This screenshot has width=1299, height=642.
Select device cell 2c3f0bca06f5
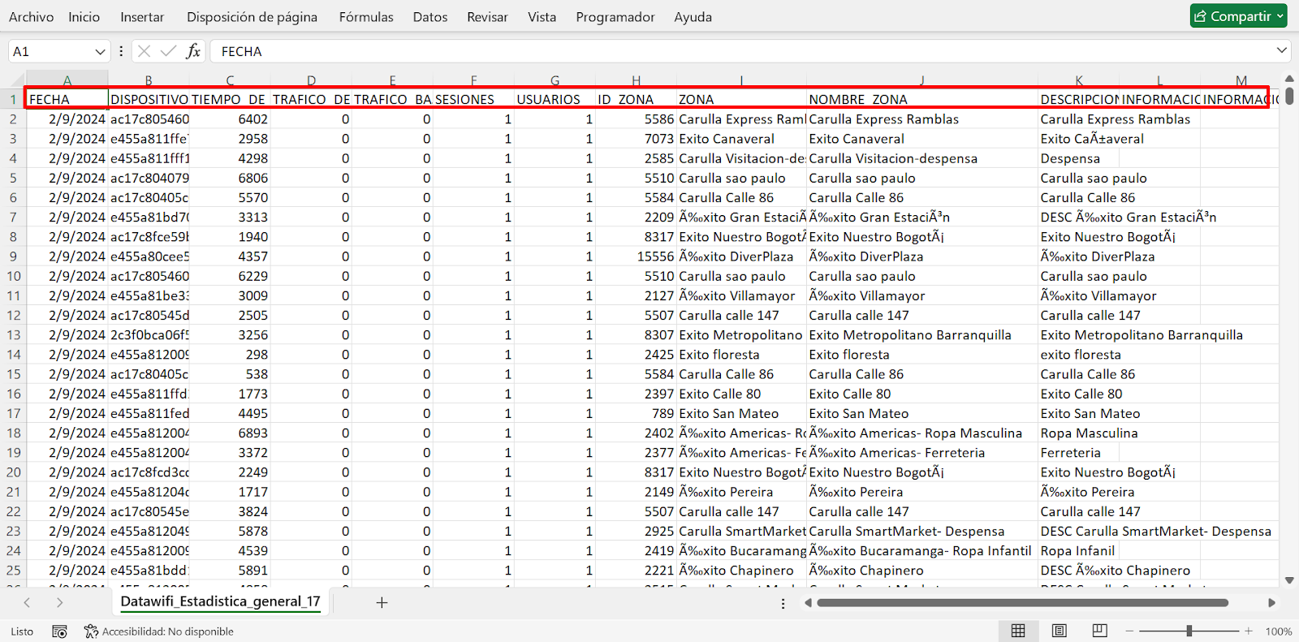149,335
